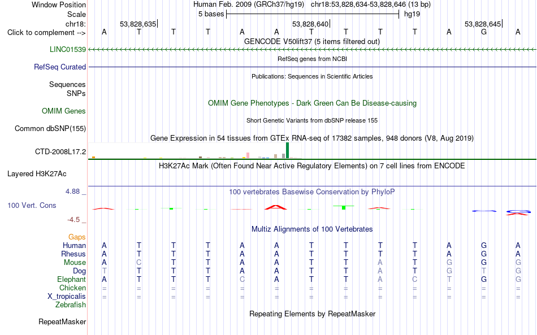Select the Mouse species label
The image size is (537, 335).
(x=75, y=263)
